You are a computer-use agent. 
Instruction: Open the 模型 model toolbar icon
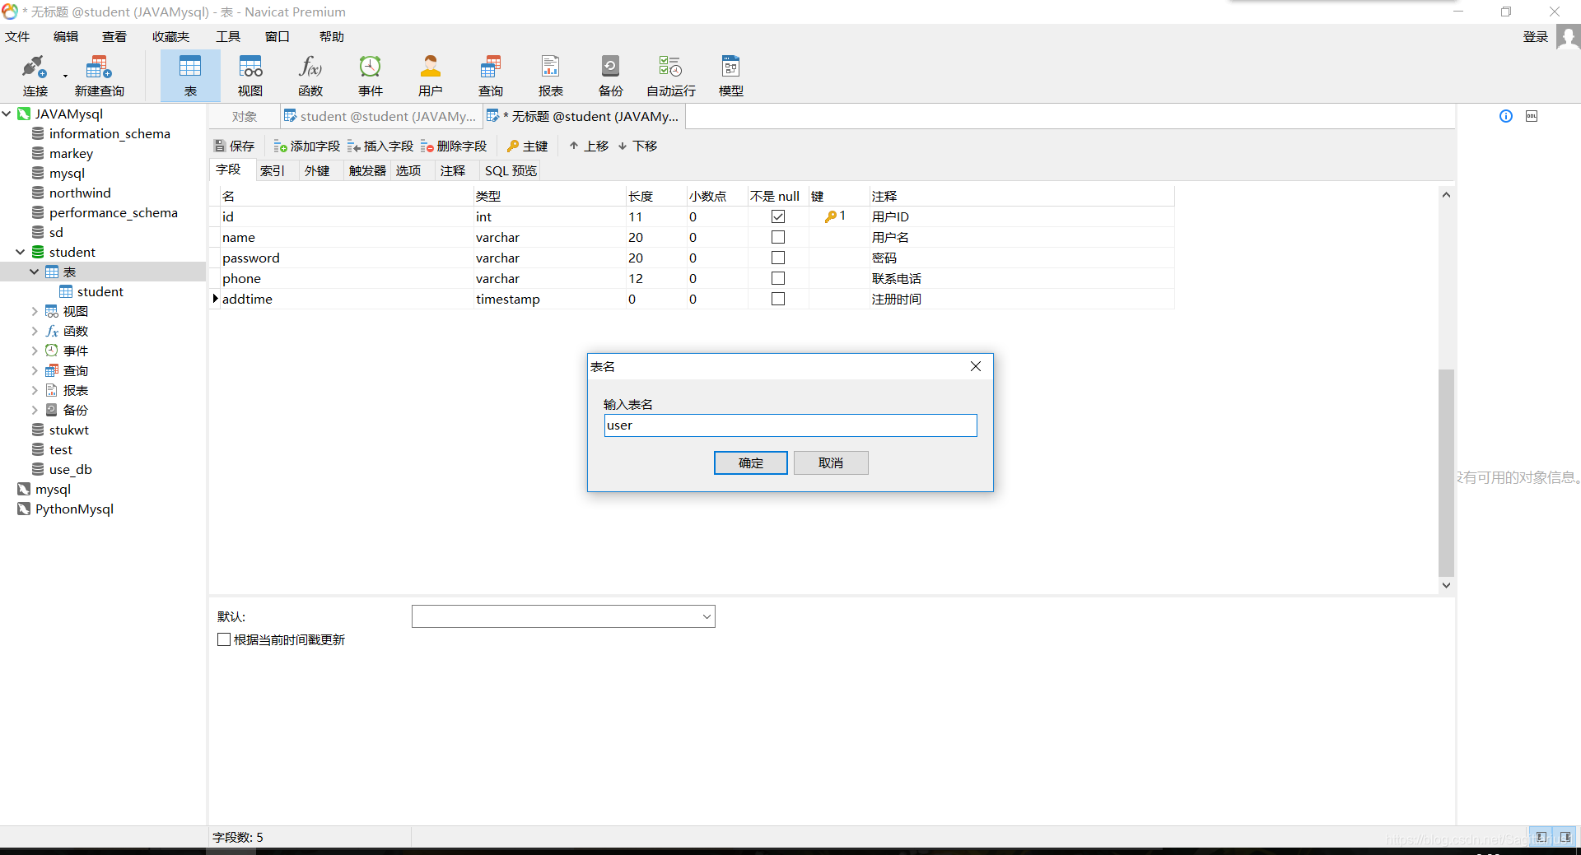731,76
